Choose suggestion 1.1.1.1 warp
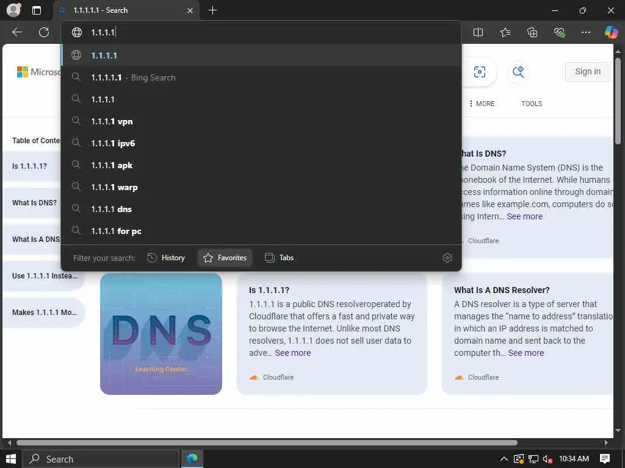 [x=261, y=187]
